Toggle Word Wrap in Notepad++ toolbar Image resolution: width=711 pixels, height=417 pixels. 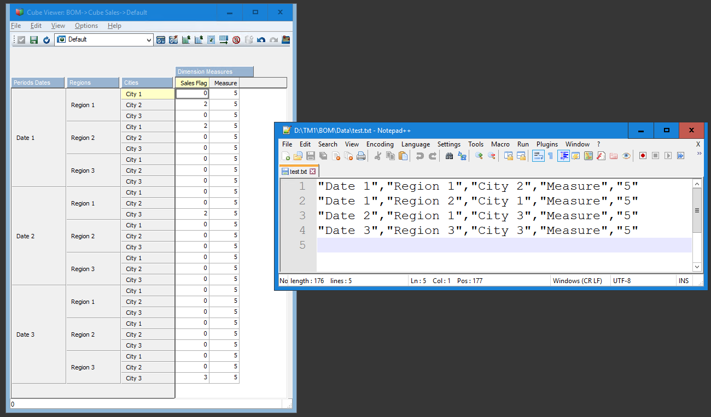[x=538, y=156]
